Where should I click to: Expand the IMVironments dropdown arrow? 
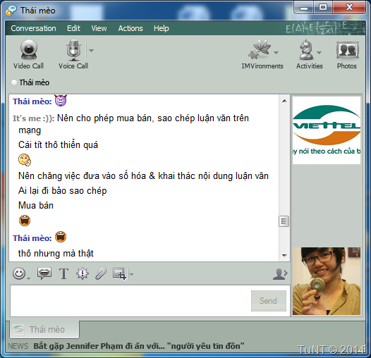[x=276, y=52]
